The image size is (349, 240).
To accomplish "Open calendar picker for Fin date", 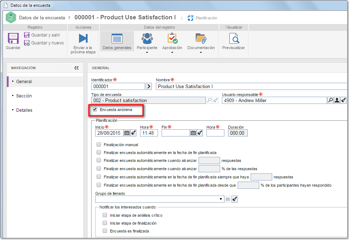I will (193, 133).
